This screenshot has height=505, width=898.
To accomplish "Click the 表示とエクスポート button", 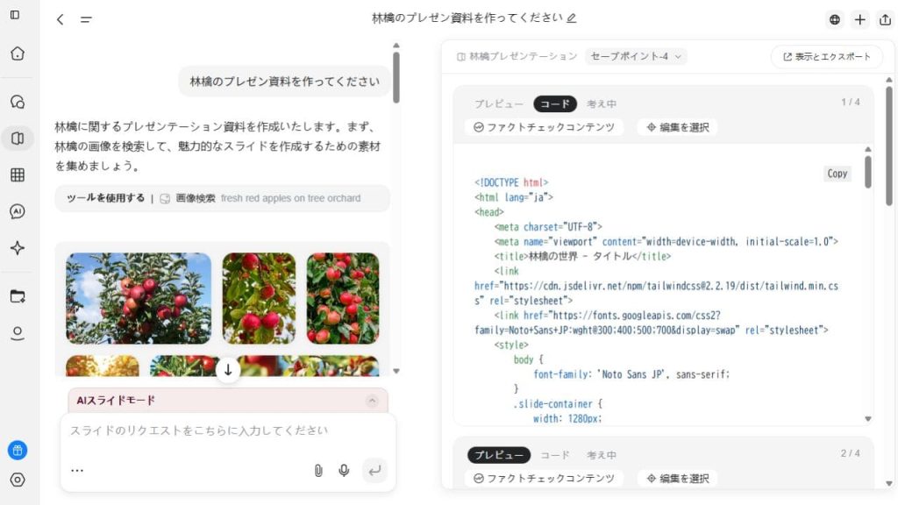I will tap(826, 57).
